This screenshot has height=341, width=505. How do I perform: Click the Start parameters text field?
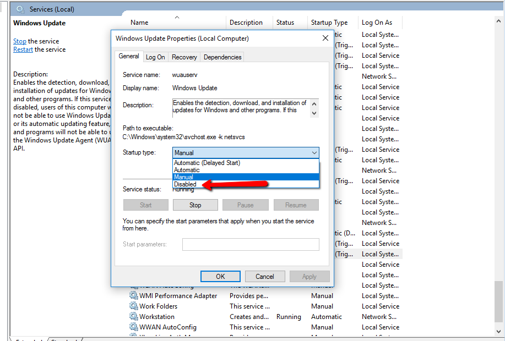(251, 244)
